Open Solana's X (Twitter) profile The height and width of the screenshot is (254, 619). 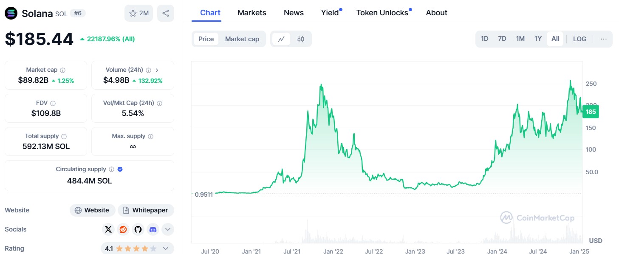[x=108, y=229]
